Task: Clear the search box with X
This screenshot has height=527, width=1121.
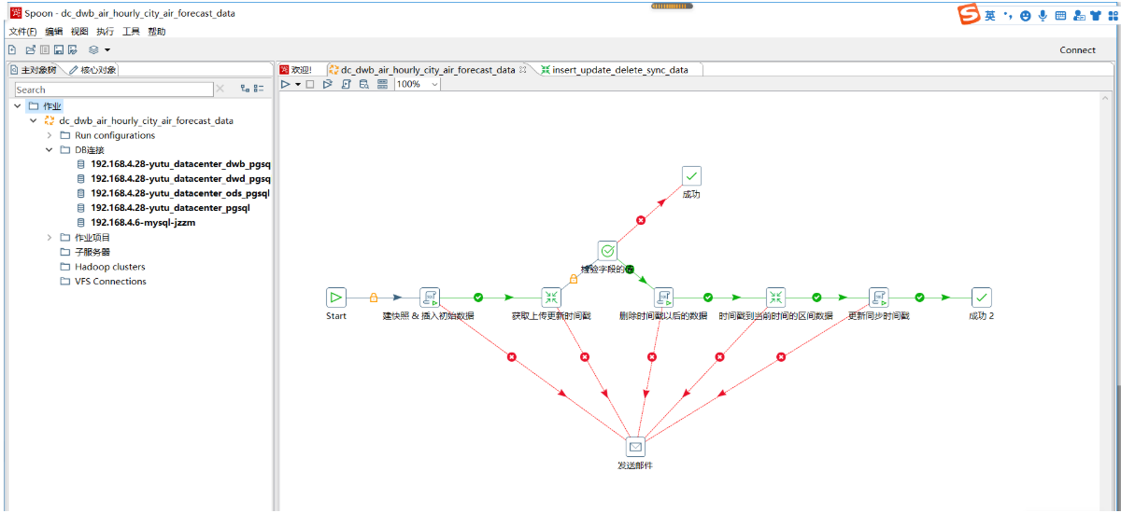Action: click(x=220, y=89)
